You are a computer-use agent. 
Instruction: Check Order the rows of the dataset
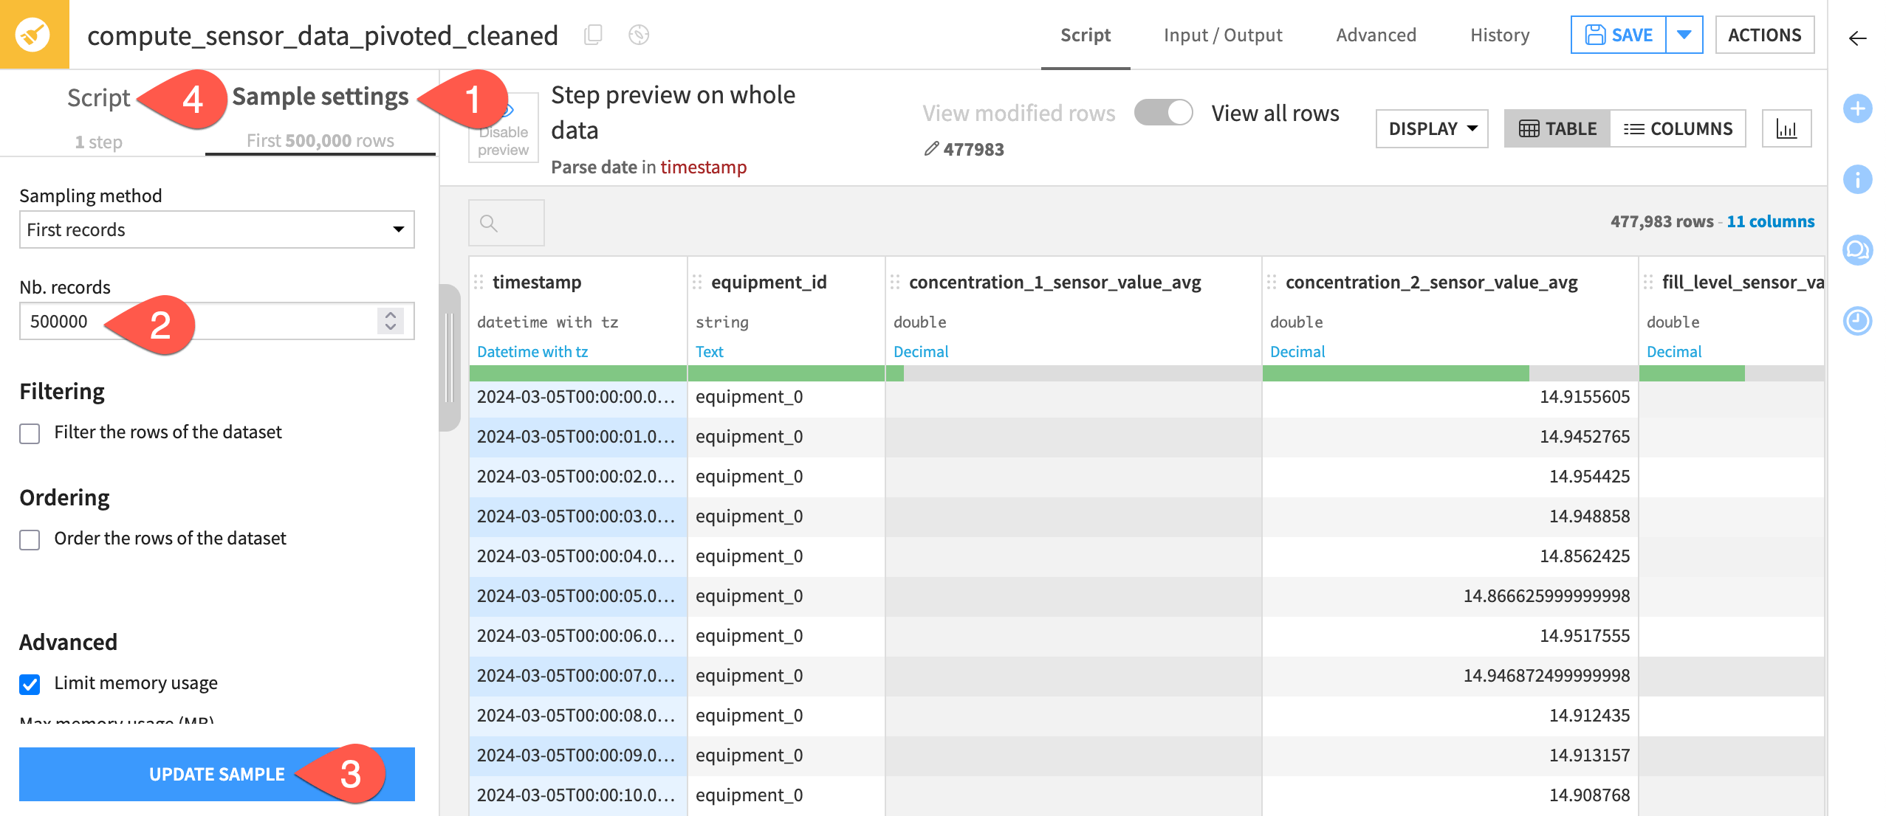(x=30, y=539)
